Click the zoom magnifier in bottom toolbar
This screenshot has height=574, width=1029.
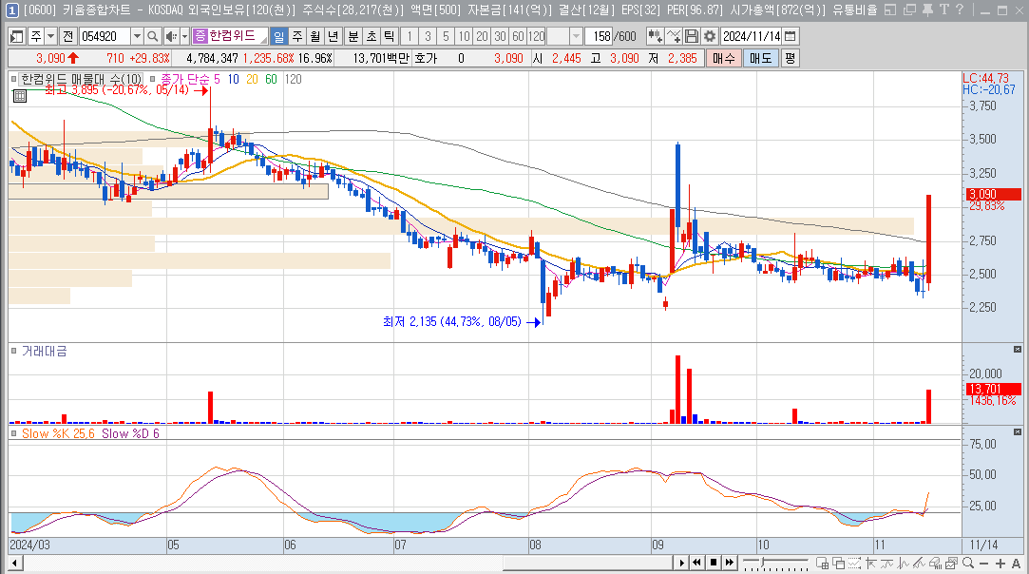point(968,563)
